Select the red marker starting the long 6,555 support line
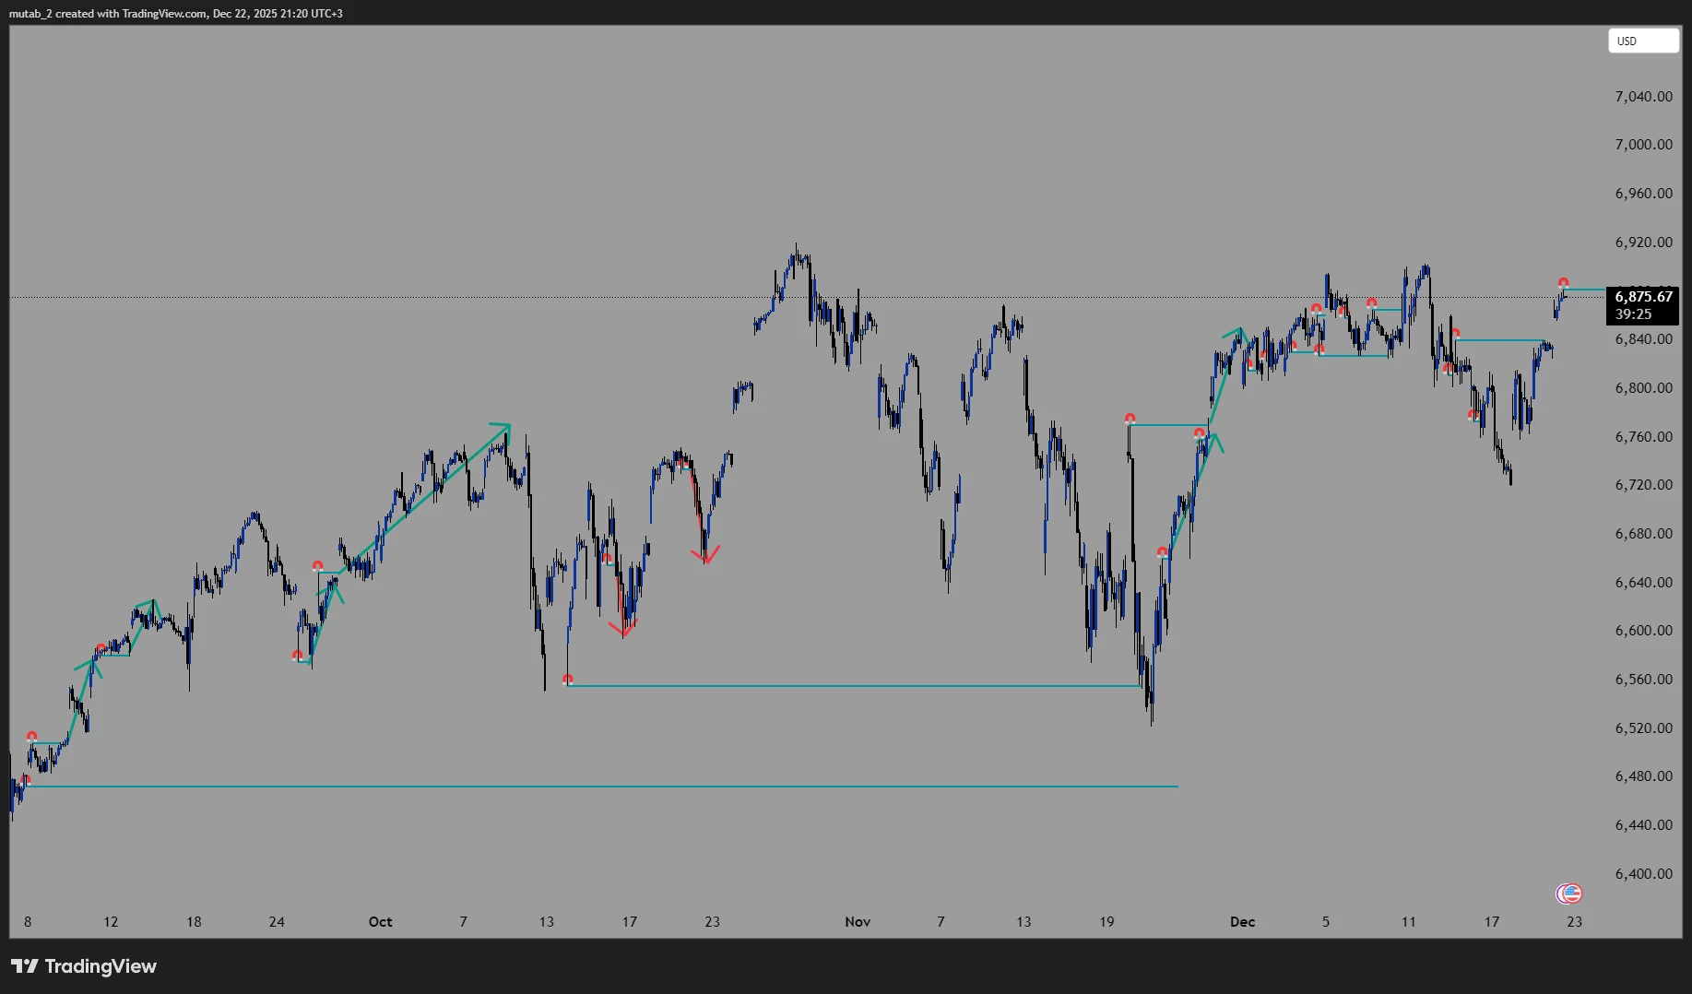Screen dimensions: 1692x994 pos(567,680)
